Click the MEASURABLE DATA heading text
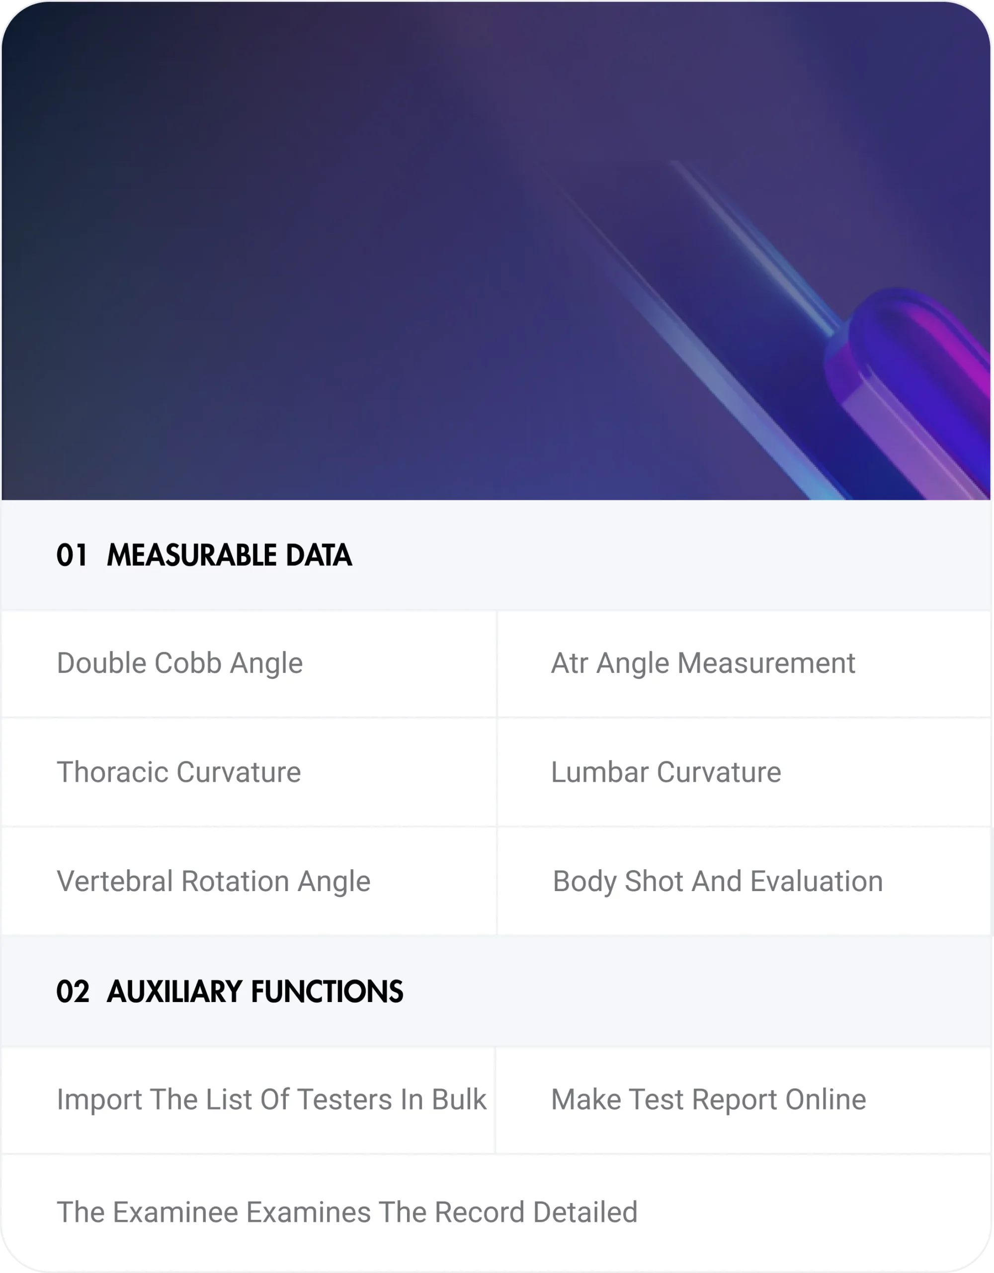Screen dimensions: 994x1273 tap(229, 555)
